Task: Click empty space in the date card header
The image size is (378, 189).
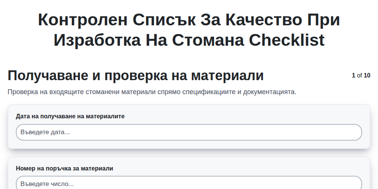Action: (x=241, y=116)
